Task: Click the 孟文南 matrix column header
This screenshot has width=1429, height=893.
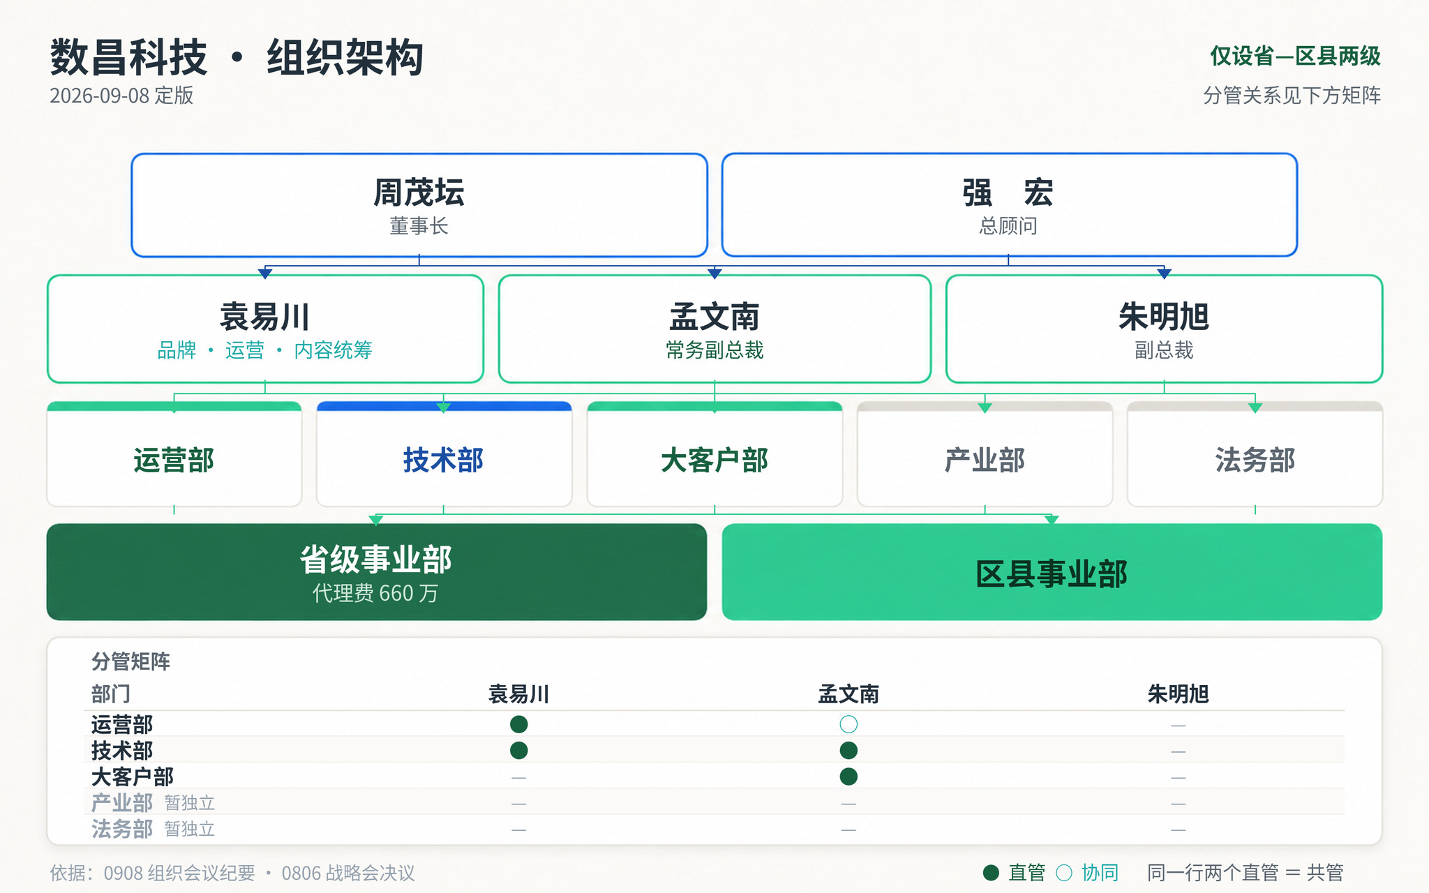Action: (848, 694)
